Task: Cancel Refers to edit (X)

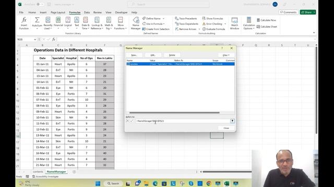Action: [127, 121]
